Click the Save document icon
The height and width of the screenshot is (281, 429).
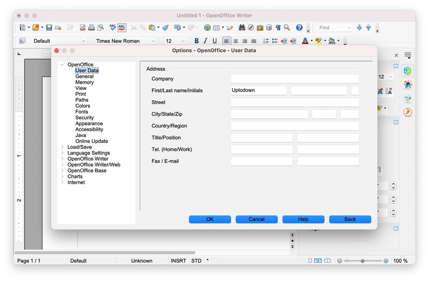[x=49, y=28]
